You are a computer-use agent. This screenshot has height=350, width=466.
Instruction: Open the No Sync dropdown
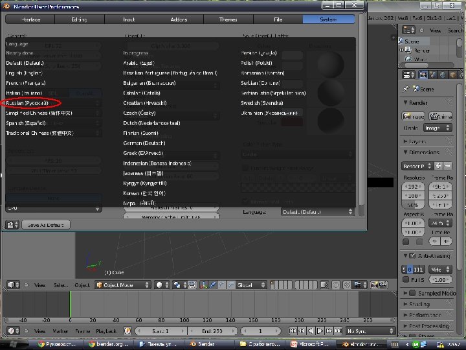(x=370, y=331)
